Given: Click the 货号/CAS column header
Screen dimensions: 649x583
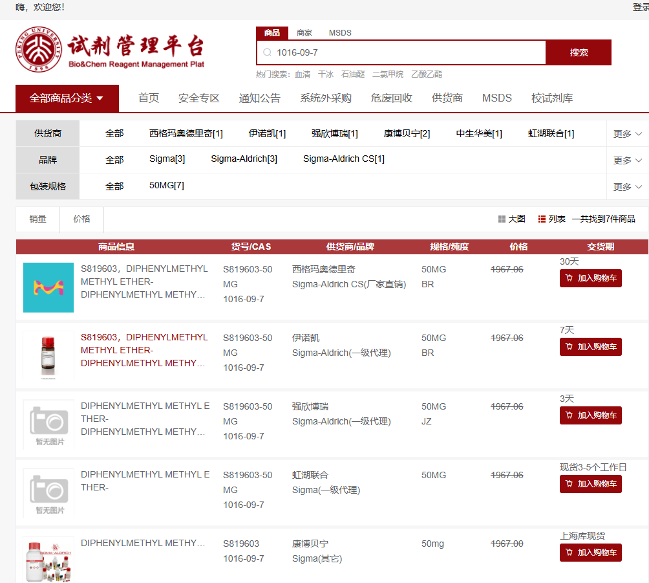Looking at the screenshot, I should click(x=251, y=247).
